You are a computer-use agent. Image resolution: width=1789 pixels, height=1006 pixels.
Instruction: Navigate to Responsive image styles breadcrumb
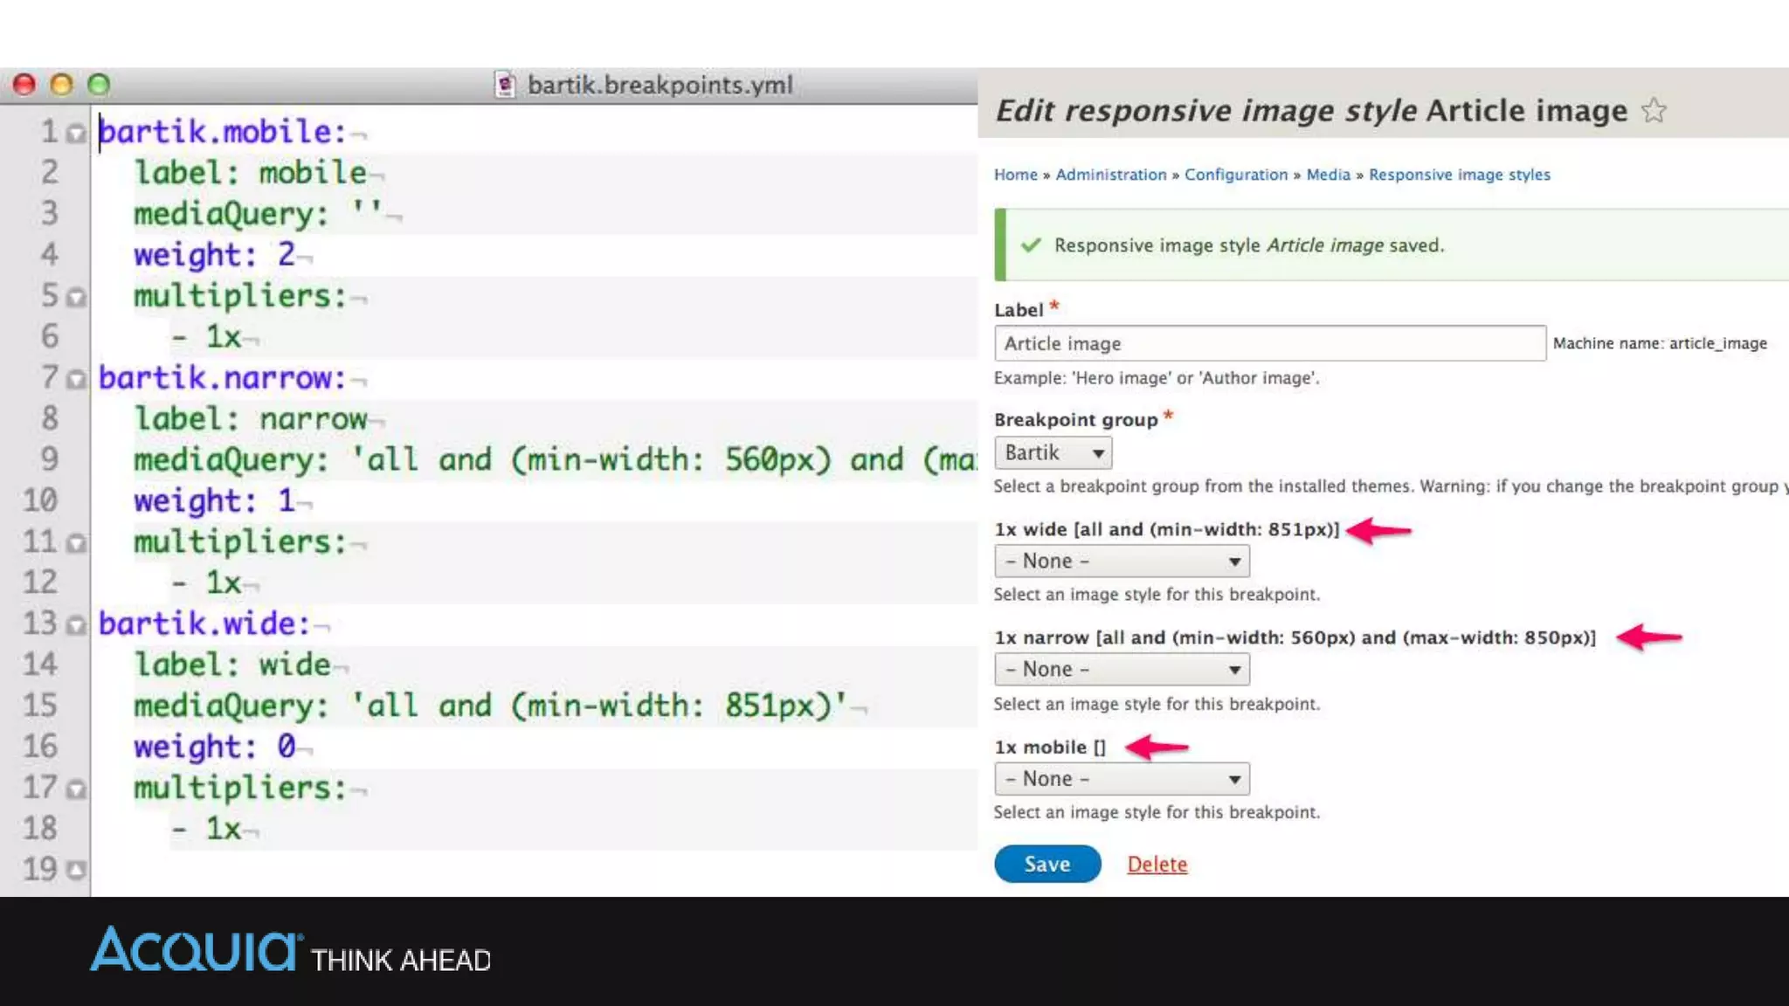(x=1459, y=175)
